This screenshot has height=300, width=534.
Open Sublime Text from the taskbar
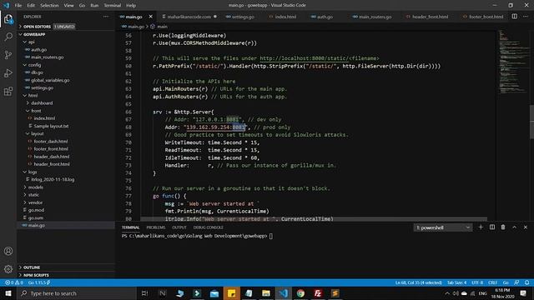pyautogui.click(x=335, y=293)
